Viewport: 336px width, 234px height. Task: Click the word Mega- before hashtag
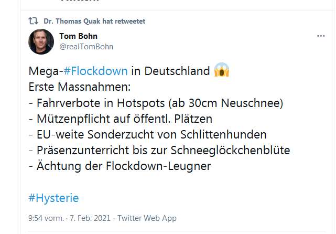pyautogui.click(x=46, y=71)
